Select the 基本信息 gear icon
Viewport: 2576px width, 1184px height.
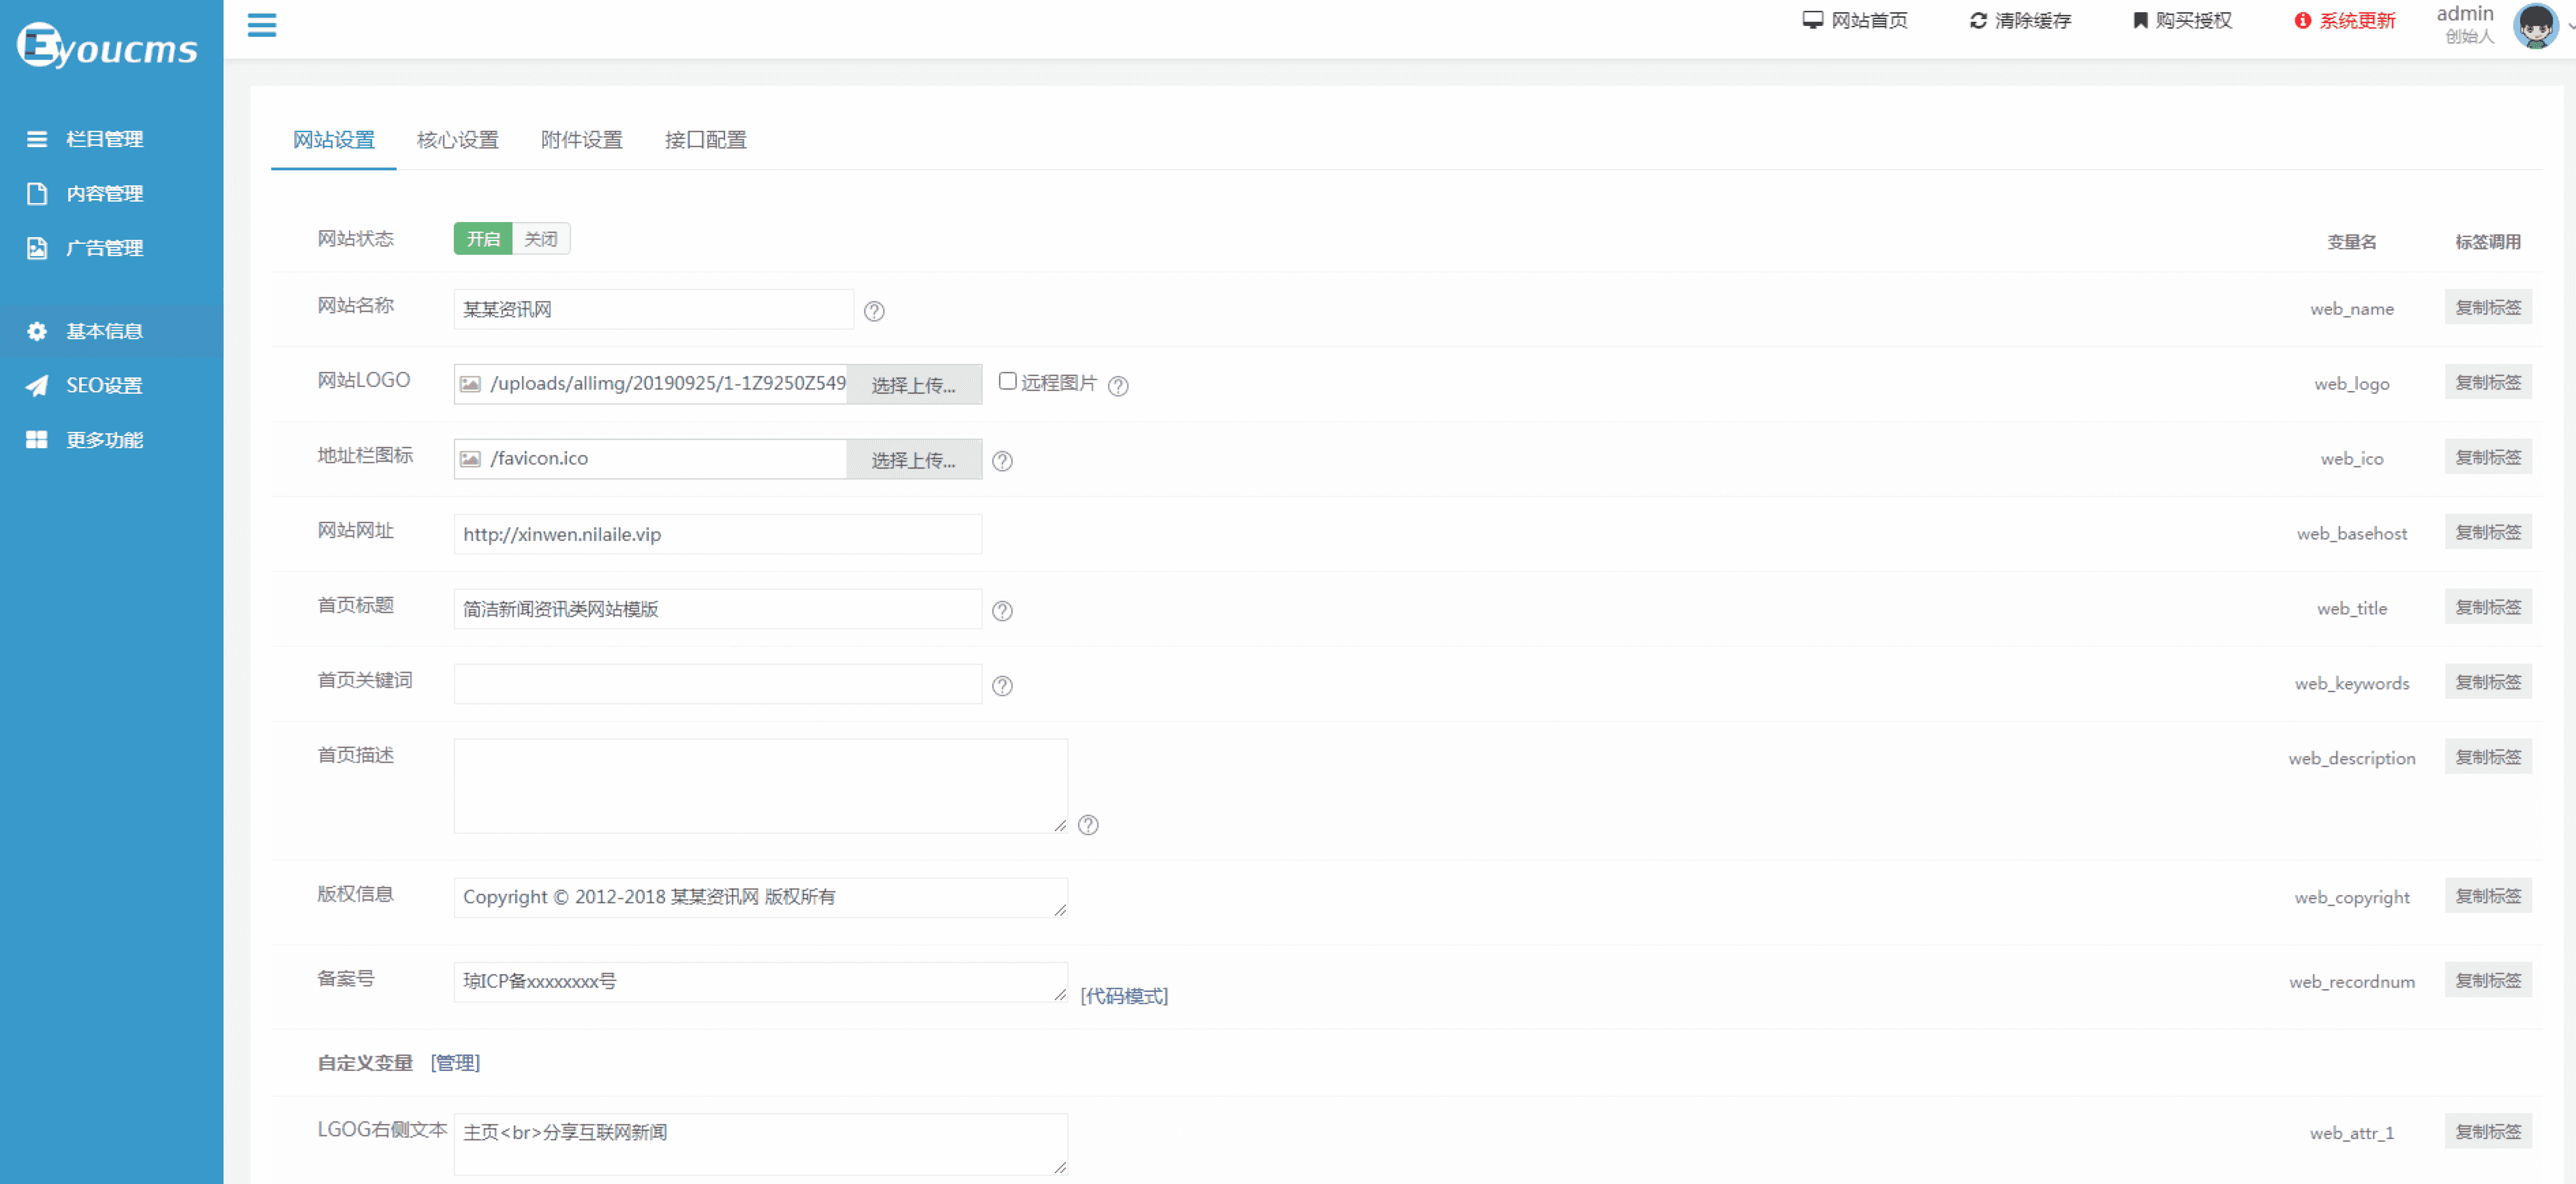pos(37,331)
